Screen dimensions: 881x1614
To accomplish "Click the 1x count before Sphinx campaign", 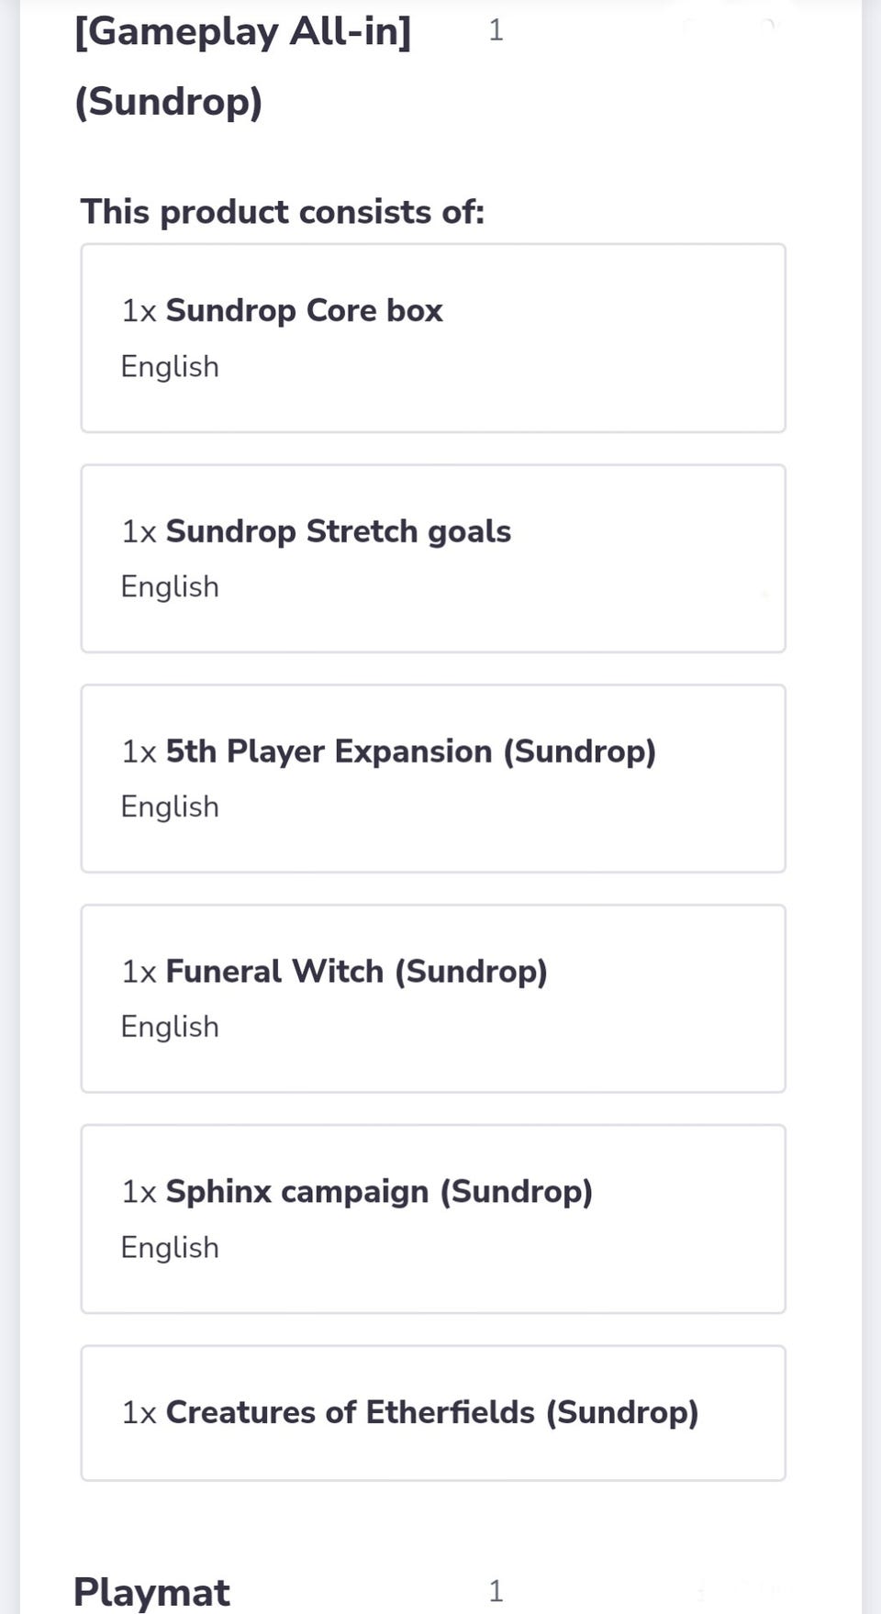I will click(x=139, y=1192).
